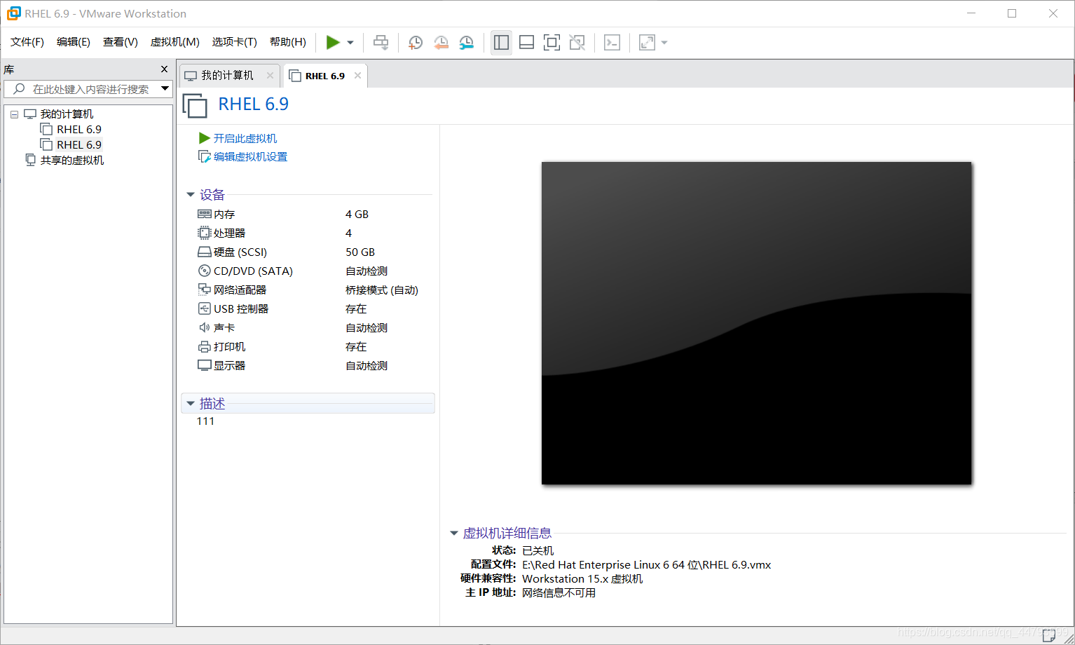This screenshot has height=645, width=1075.
Task: Click the Workstation 15.x 虚拟机 compatibility text
Action: point(582,579)
